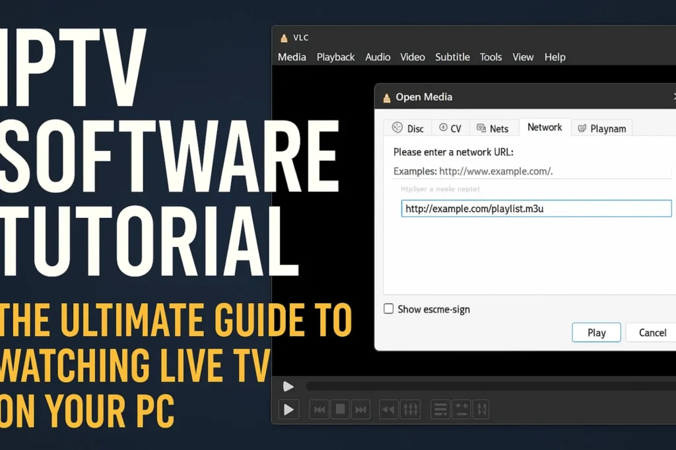
Task: Click the VLC seek progress bar
Action: [x=491, y=386]
